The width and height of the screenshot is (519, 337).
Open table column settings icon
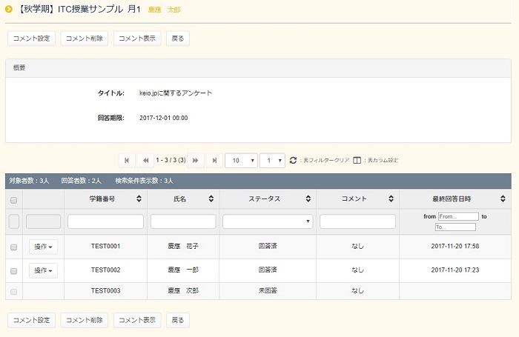357,161
